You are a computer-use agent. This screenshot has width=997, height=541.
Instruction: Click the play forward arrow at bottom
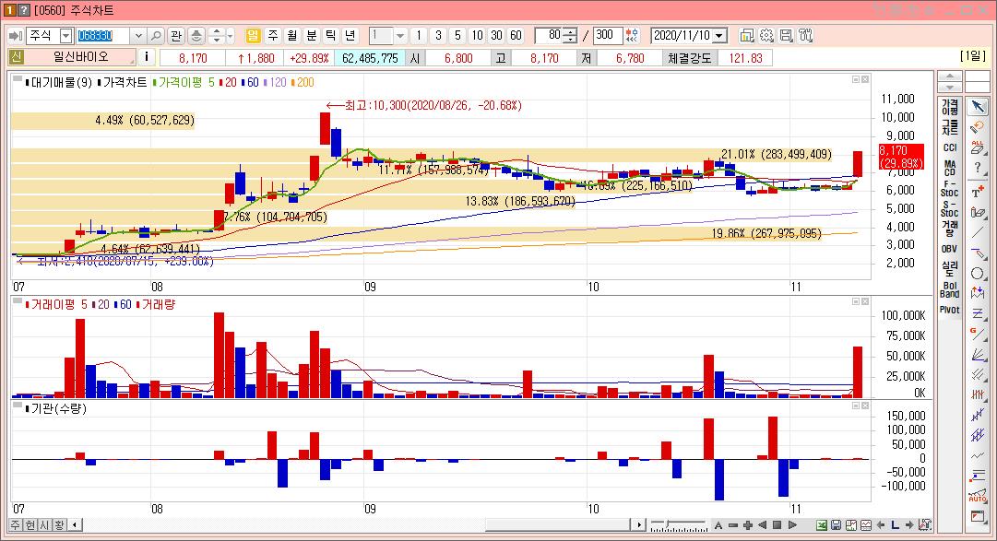pyautogui.click(x=792, y=525)
